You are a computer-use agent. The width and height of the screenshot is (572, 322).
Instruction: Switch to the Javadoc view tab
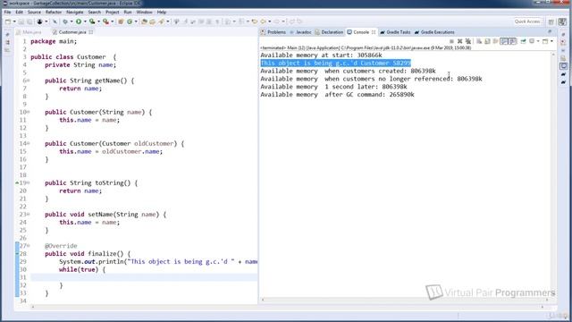pyautogui.click(x=301, y=32)
